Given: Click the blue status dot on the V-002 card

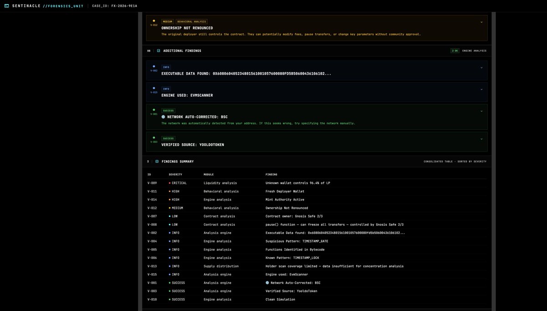Looking at the screenshot, I should (154, 66).
